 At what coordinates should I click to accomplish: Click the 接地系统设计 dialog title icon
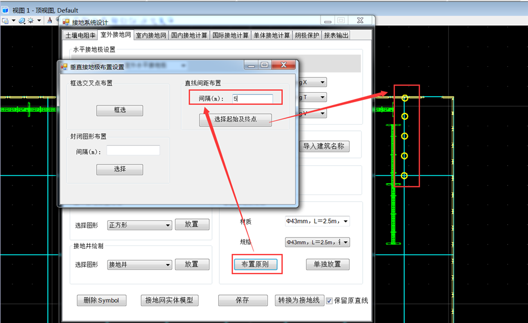[x=66, y=22]
